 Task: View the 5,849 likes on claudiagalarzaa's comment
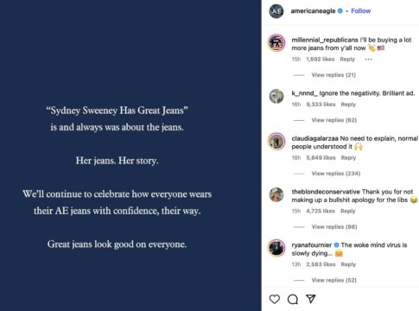pos(321,158)
